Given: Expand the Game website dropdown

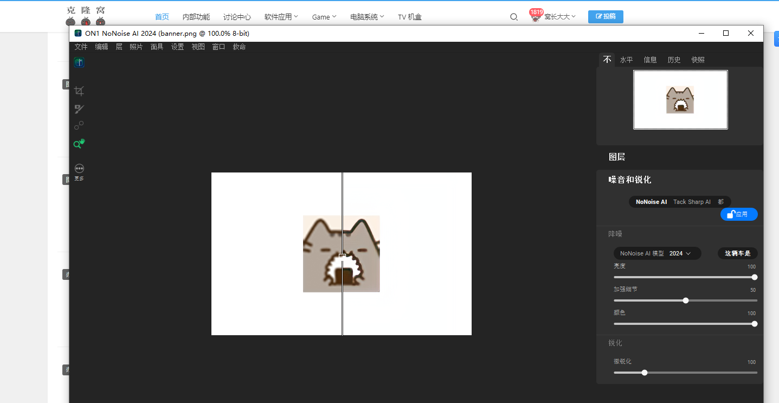Looking at the screenshot, I should (324, 17).
